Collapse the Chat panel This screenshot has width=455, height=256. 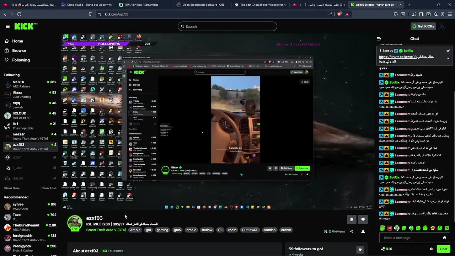point(379,39)
